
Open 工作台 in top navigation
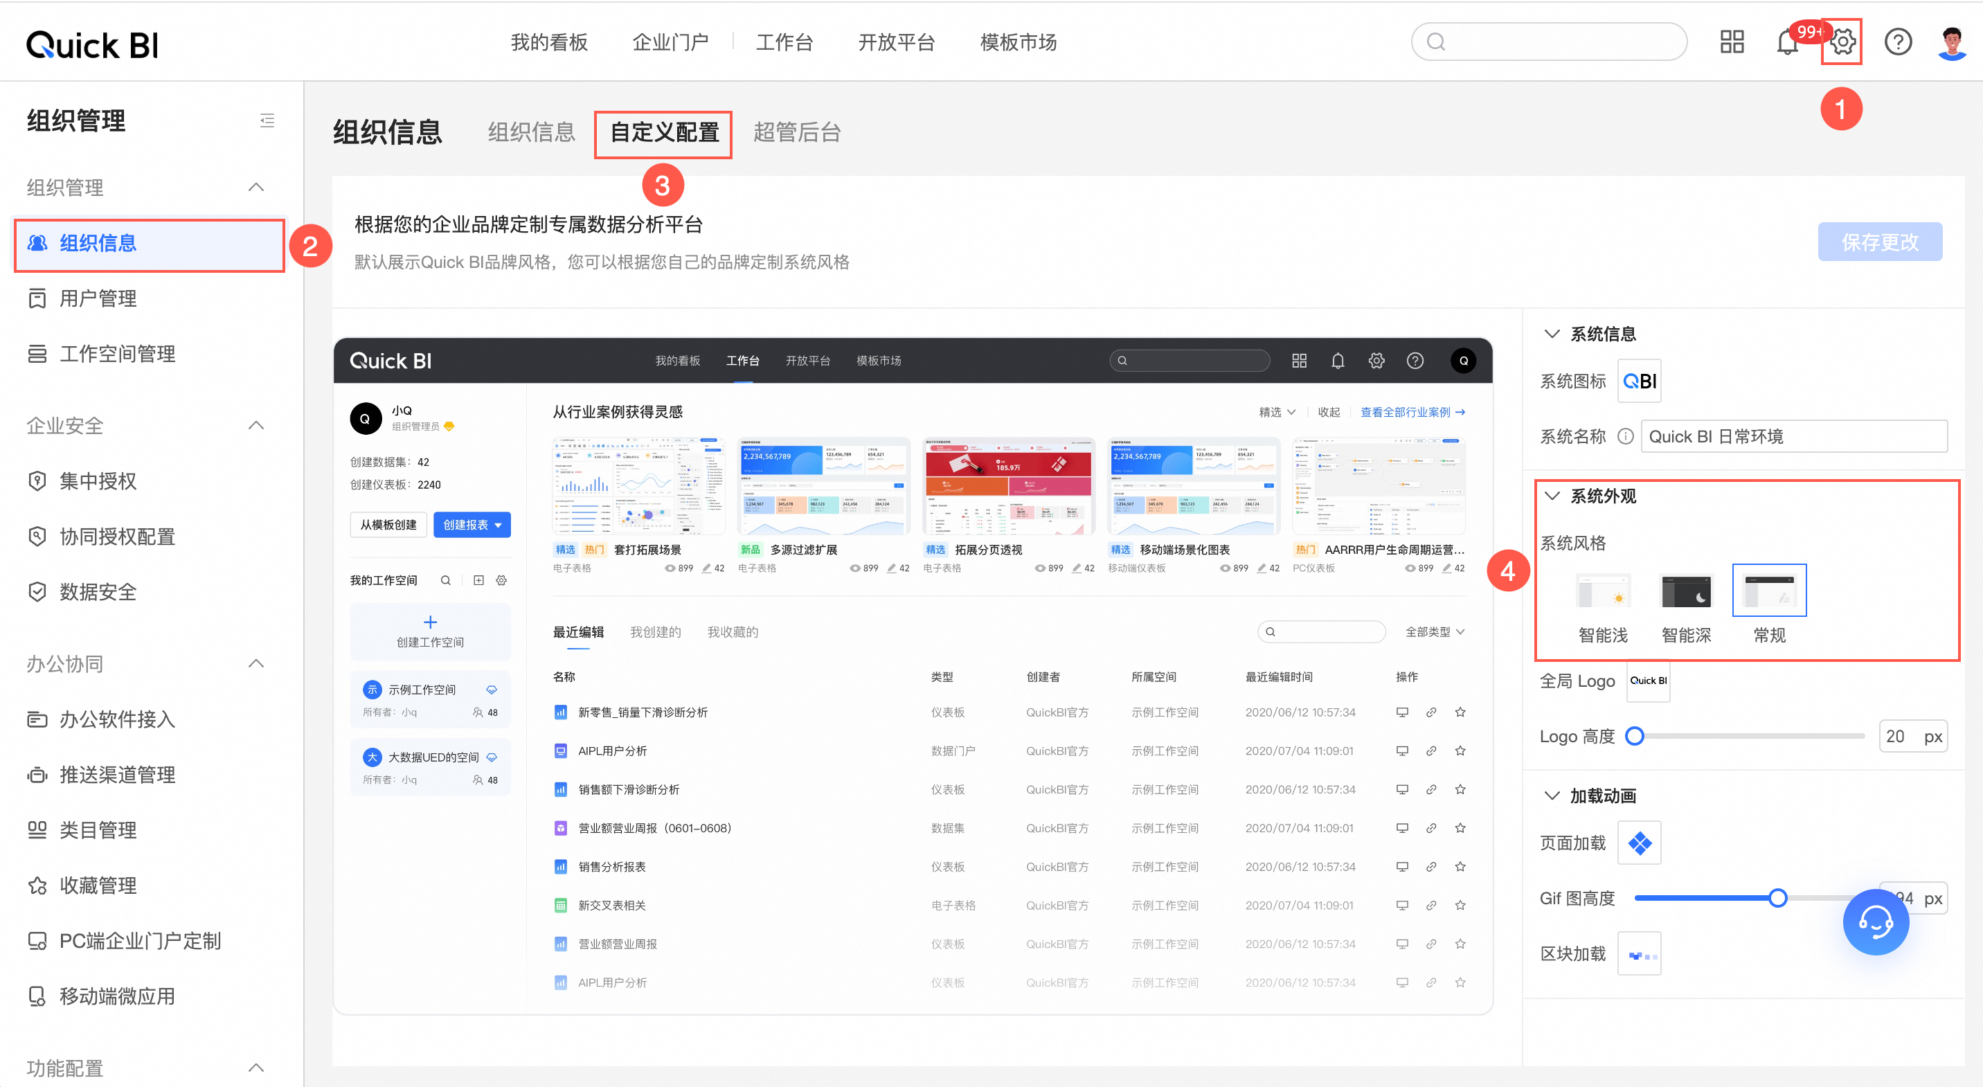point(784,42)
